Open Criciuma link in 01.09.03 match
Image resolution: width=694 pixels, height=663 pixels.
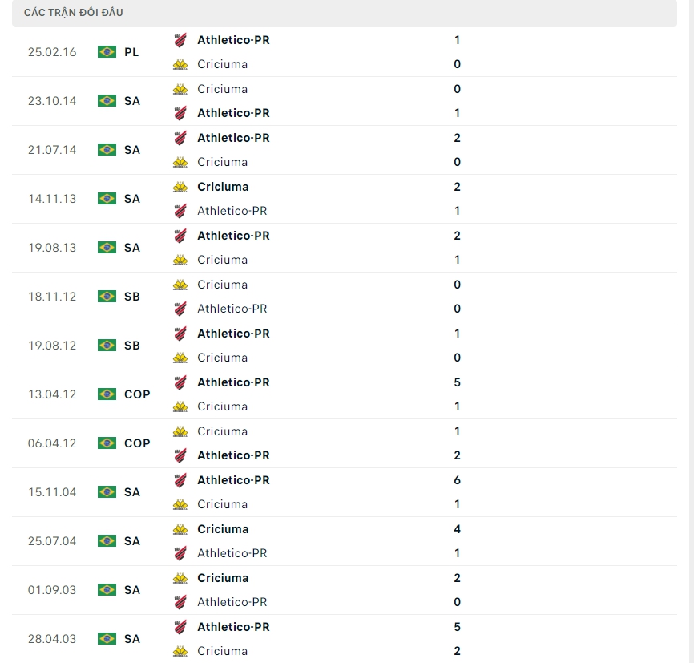pyautogui.click(x=223, y=578)
